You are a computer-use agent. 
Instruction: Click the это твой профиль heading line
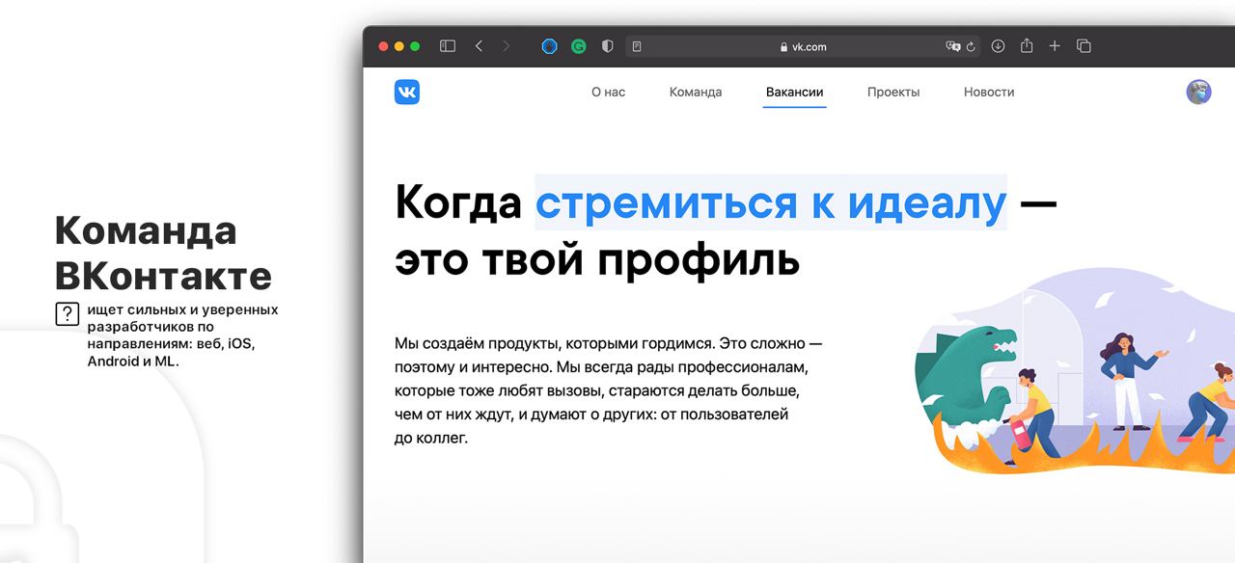tap(597, 260)
